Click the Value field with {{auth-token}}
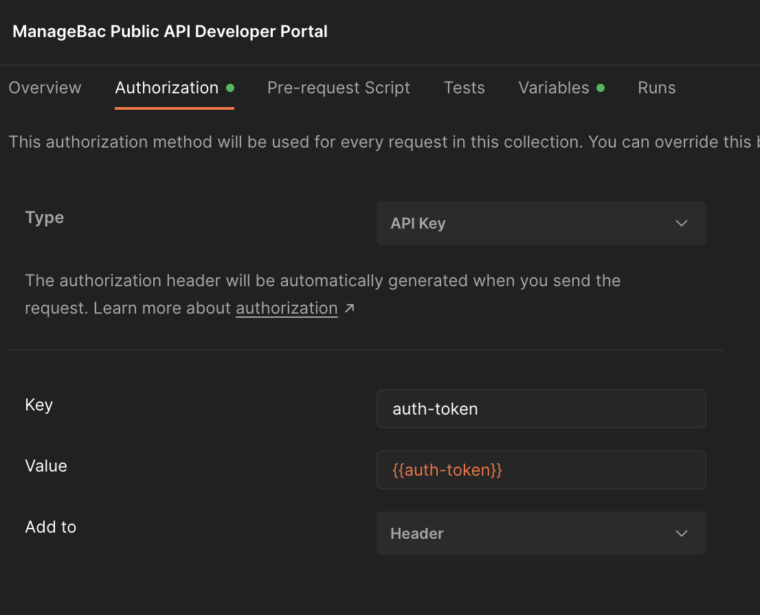The width and height of the screenshot is (760, 615). click(x=541, y=469)
